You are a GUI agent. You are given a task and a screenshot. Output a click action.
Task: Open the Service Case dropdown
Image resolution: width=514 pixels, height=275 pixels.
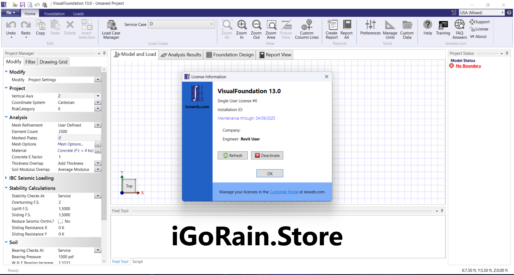pos(211,24)
